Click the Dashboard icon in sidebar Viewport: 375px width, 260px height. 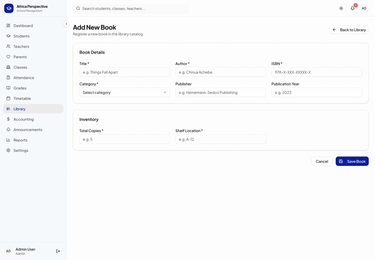8,25
